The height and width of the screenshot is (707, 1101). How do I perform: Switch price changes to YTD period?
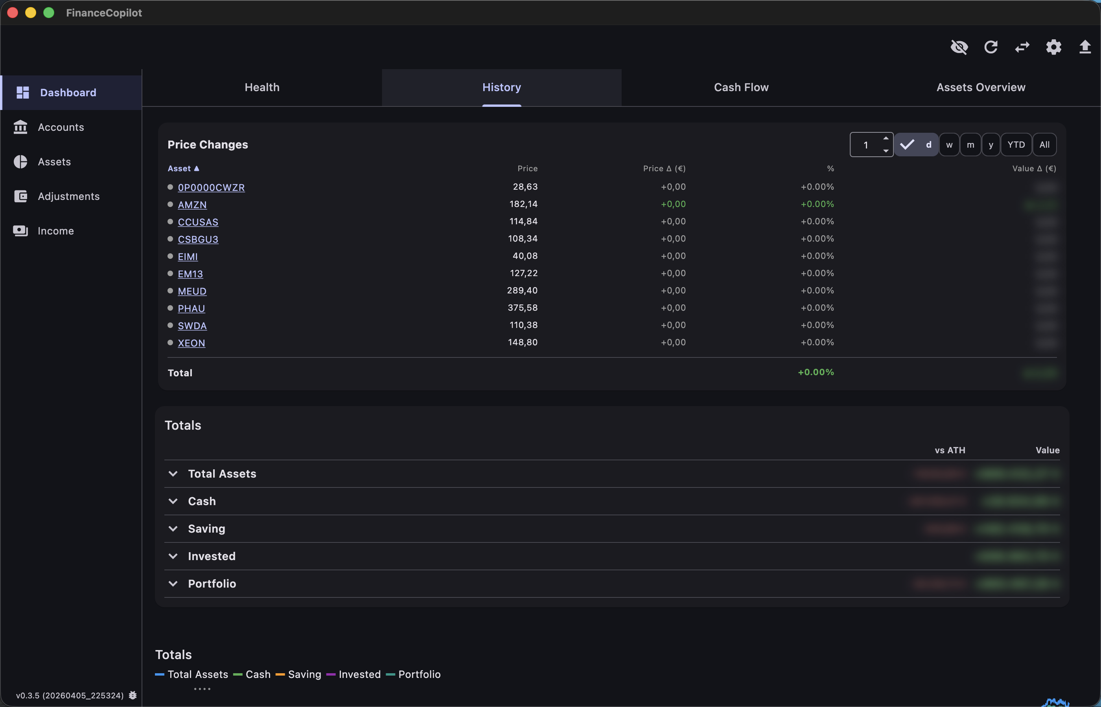coord(1016,144)
